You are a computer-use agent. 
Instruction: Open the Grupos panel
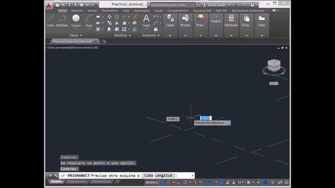click(216, 19)
